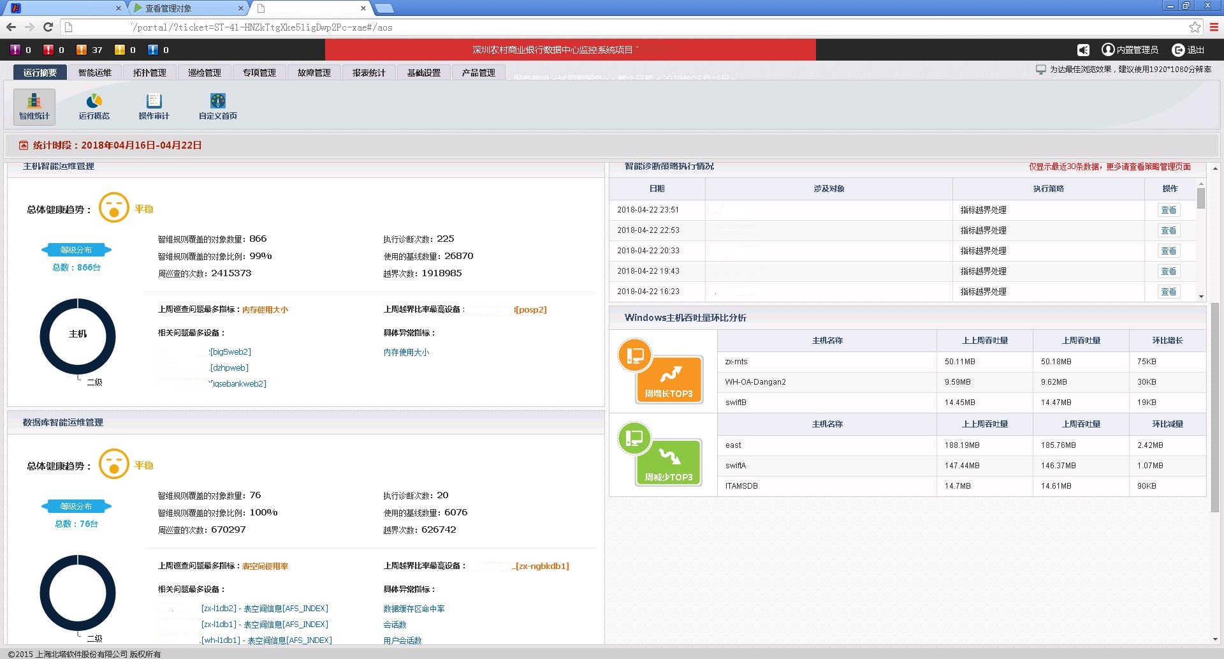Open the 报表统计 menu tab

(x=368, y=73)
